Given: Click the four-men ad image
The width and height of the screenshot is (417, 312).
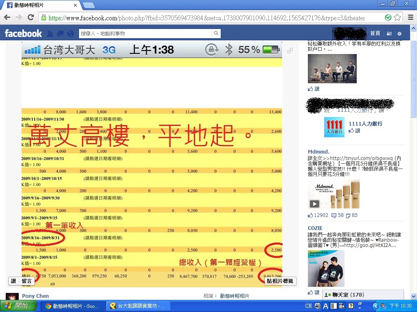Looking at the screenshot, I should click(x=332, y=69).
